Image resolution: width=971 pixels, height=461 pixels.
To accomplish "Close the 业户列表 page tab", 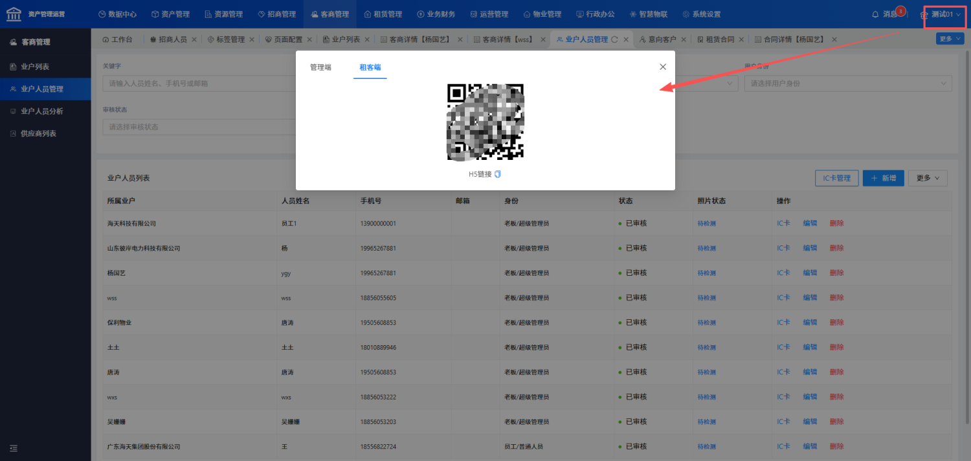I will coord(367,39).
